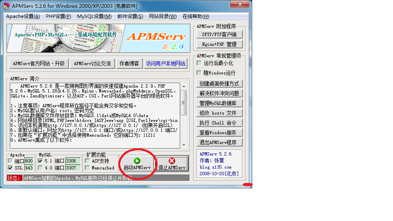Launch the SFTP/FTP客户端 program
Screen dimensions: 393x221
pyautogui.click(x=219, y=34)
